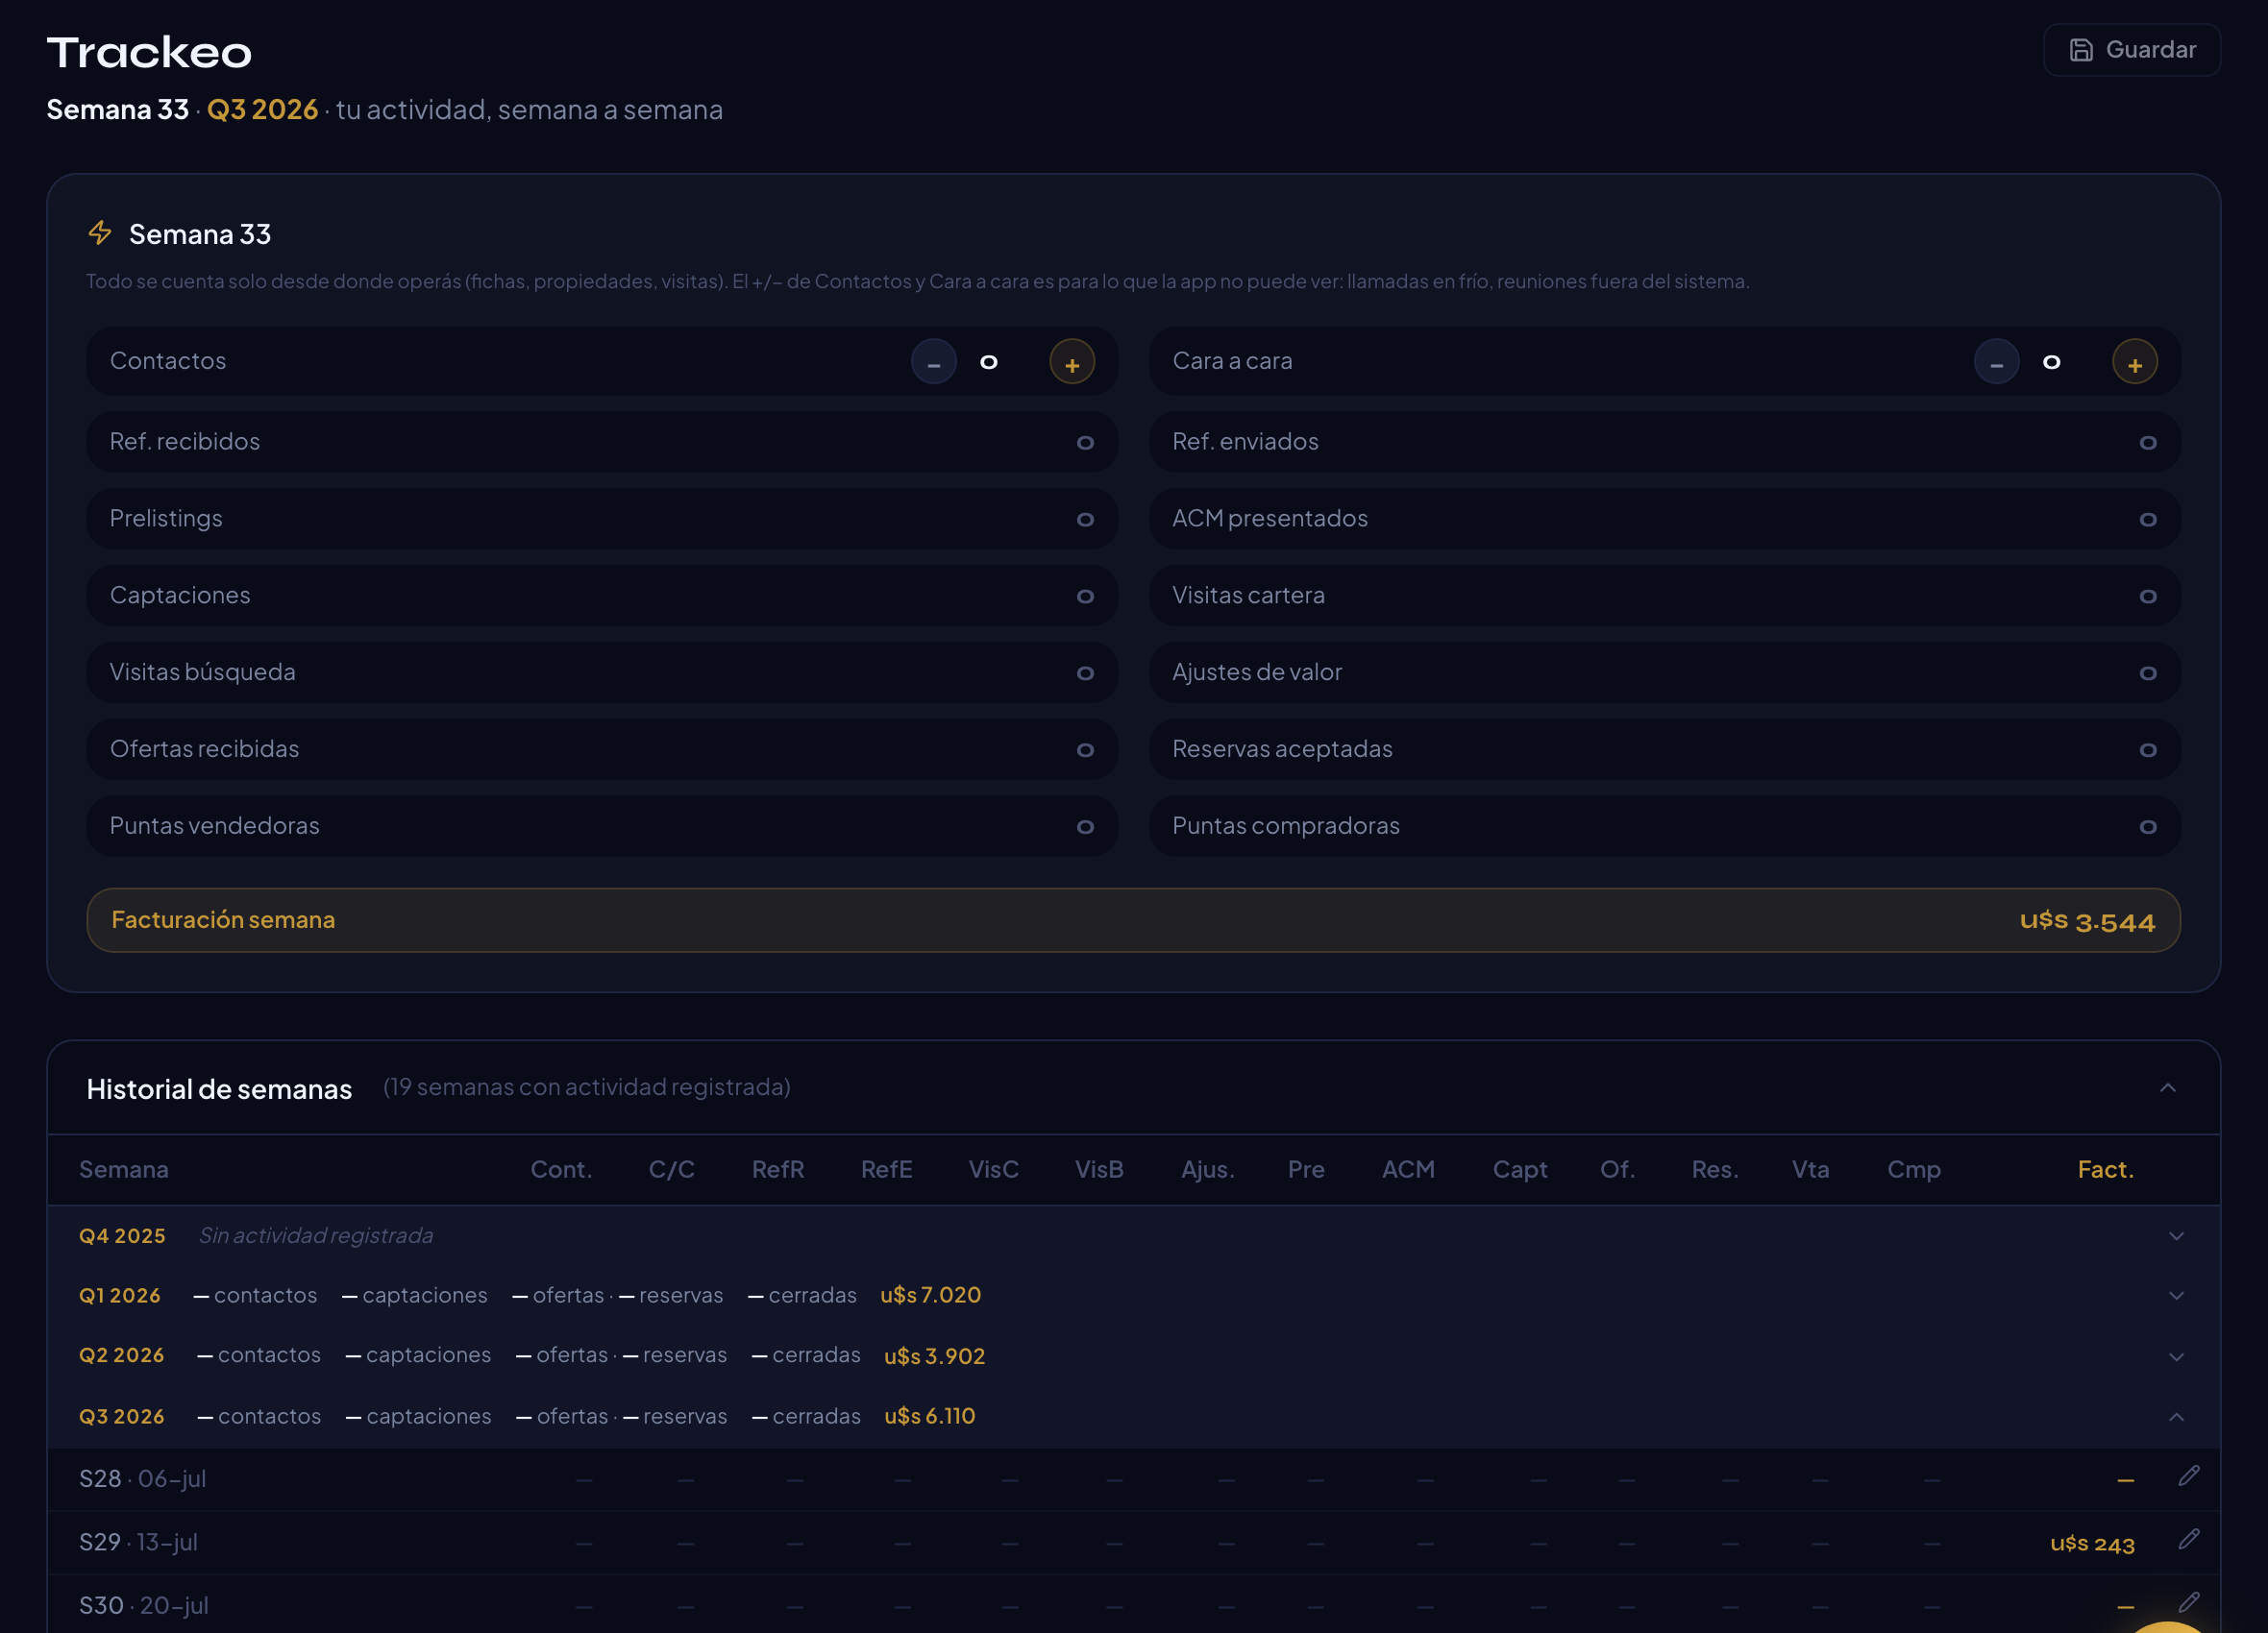The width and height of the screenshot is (2268, 1633).
Task: Click the Sin actividad registrada note
Action: coord(316,1235)
